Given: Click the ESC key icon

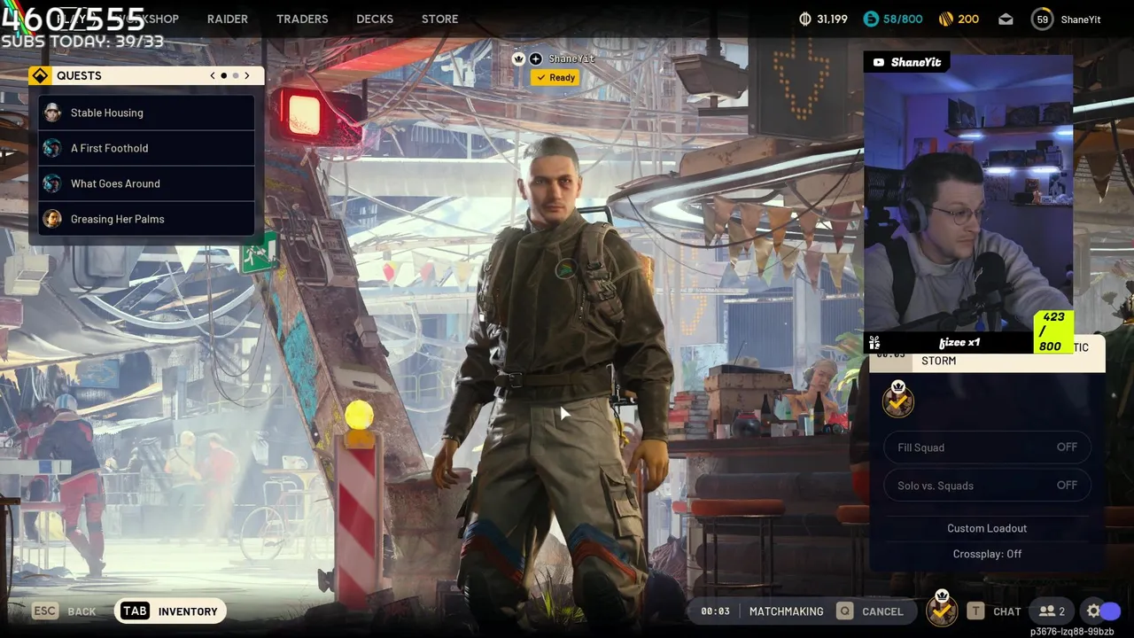Looking at the screenshot, I should click(x=45, y=611).
